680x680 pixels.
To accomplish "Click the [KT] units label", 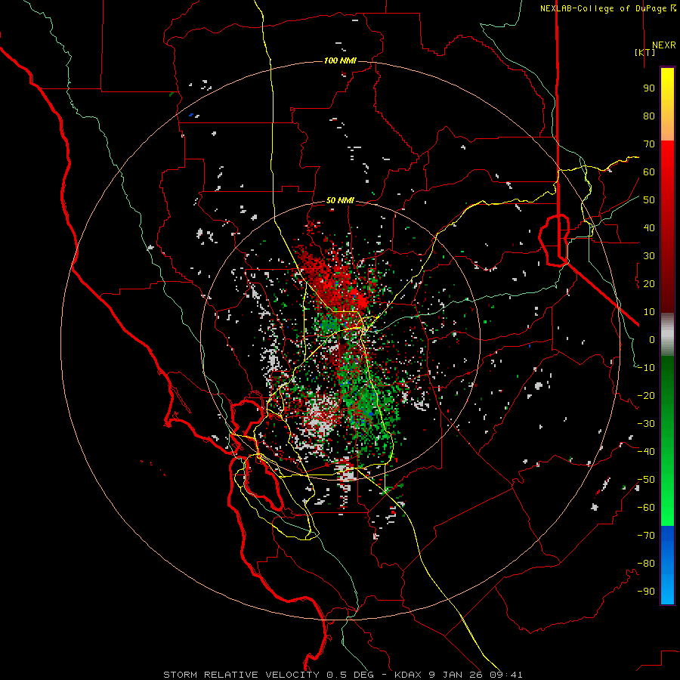I will click(645, 52).
